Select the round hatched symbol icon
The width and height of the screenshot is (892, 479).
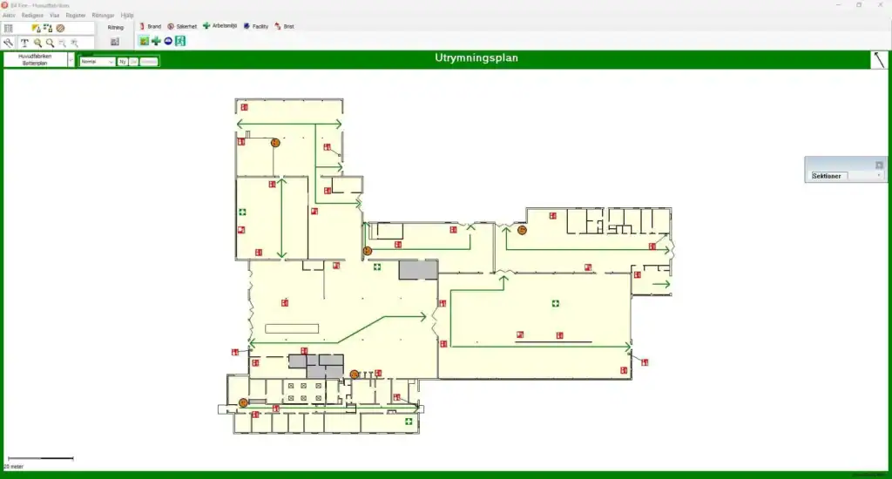[60, 28]
